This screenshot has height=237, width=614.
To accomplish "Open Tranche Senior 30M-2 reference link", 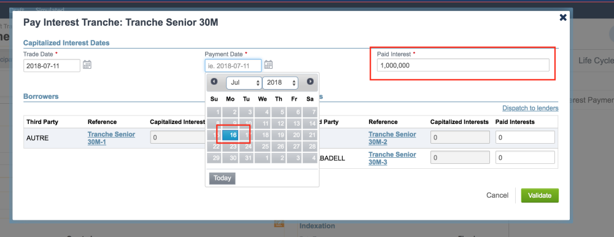I will [392, 138].
